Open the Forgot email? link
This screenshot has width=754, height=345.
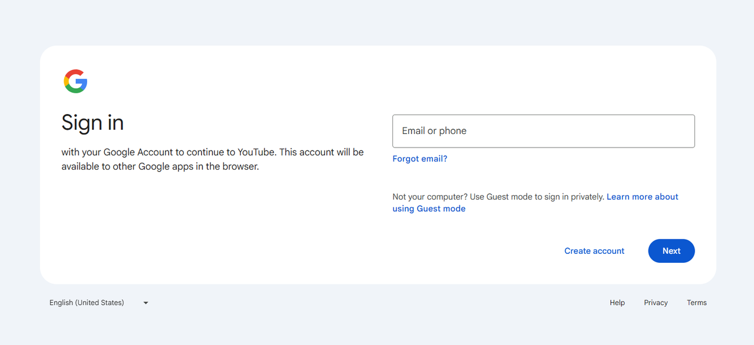(419, 159)
